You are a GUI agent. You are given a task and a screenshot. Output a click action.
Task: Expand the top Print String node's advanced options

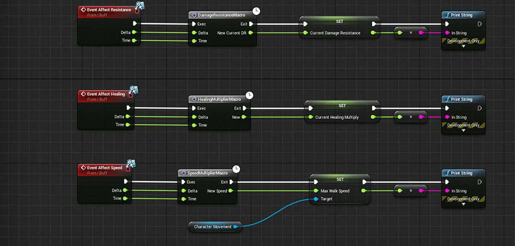(463, 46)
